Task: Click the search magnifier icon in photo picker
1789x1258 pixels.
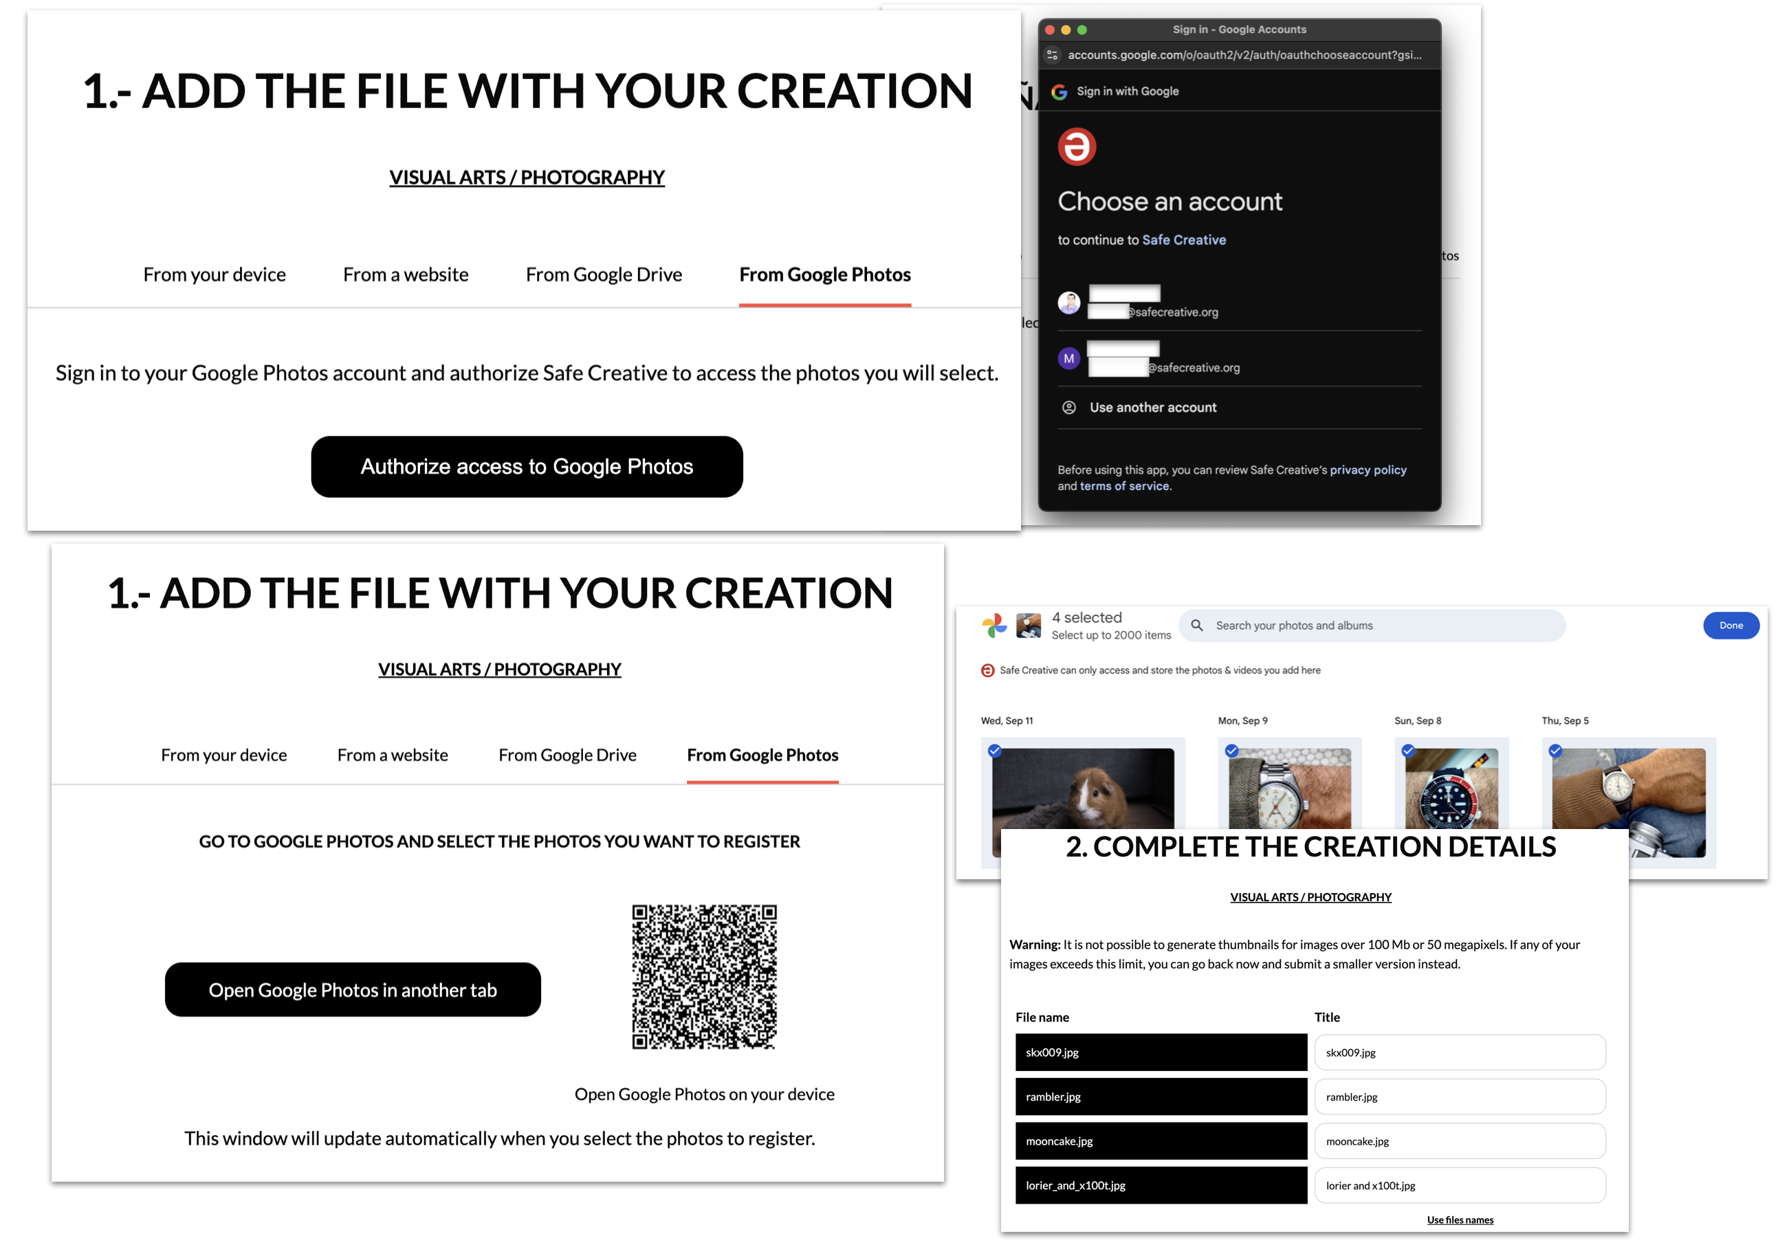Action: point(1197,626)
